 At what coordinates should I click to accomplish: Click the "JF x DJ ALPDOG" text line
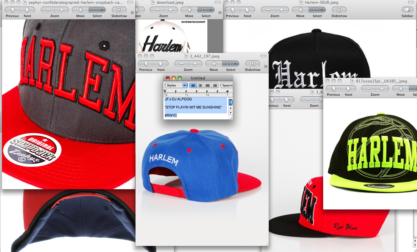178,99
